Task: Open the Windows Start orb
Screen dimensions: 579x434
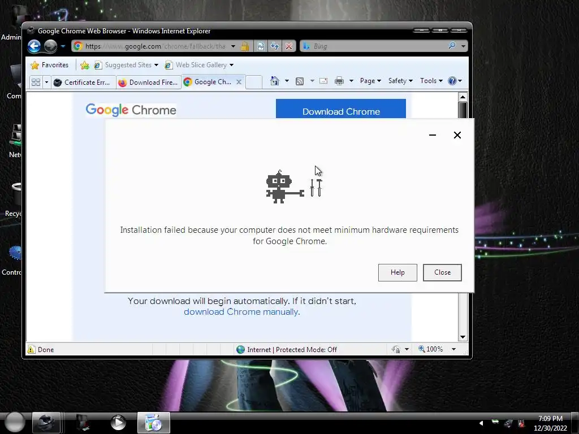Action: coord(15,423)
